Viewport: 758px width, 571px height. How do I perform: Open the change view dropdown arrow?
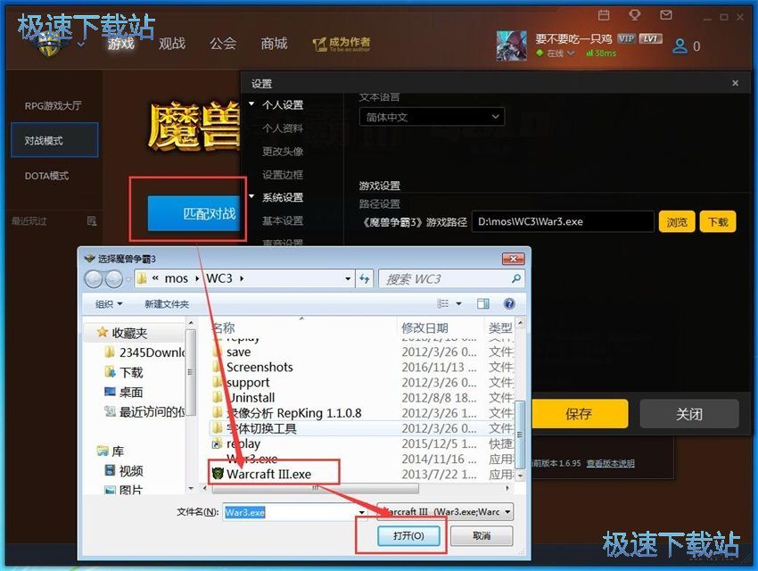coord(458,303)
